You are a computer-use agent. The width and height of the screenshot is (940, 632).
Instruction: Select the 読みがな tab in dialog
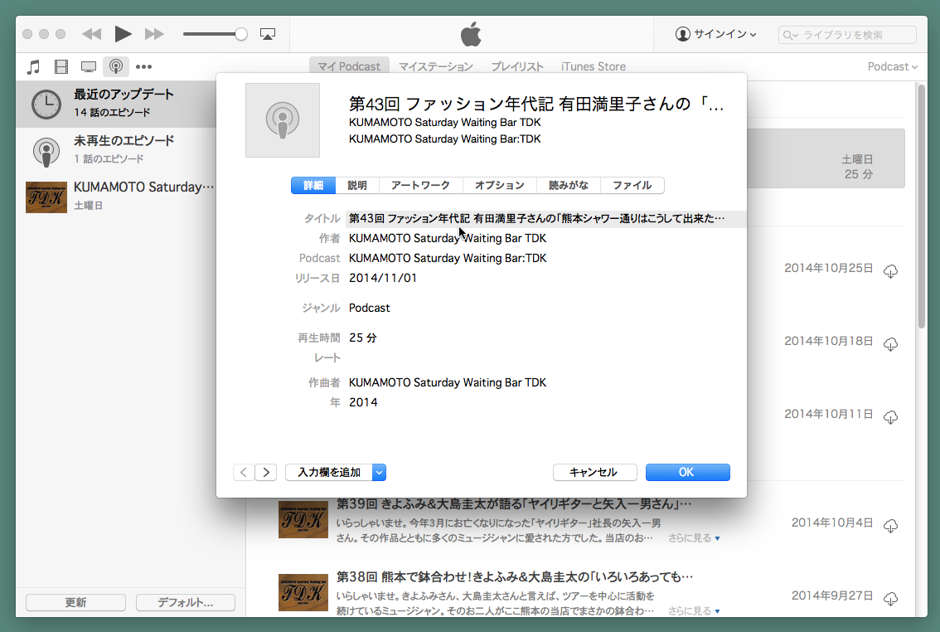(569, 185)
